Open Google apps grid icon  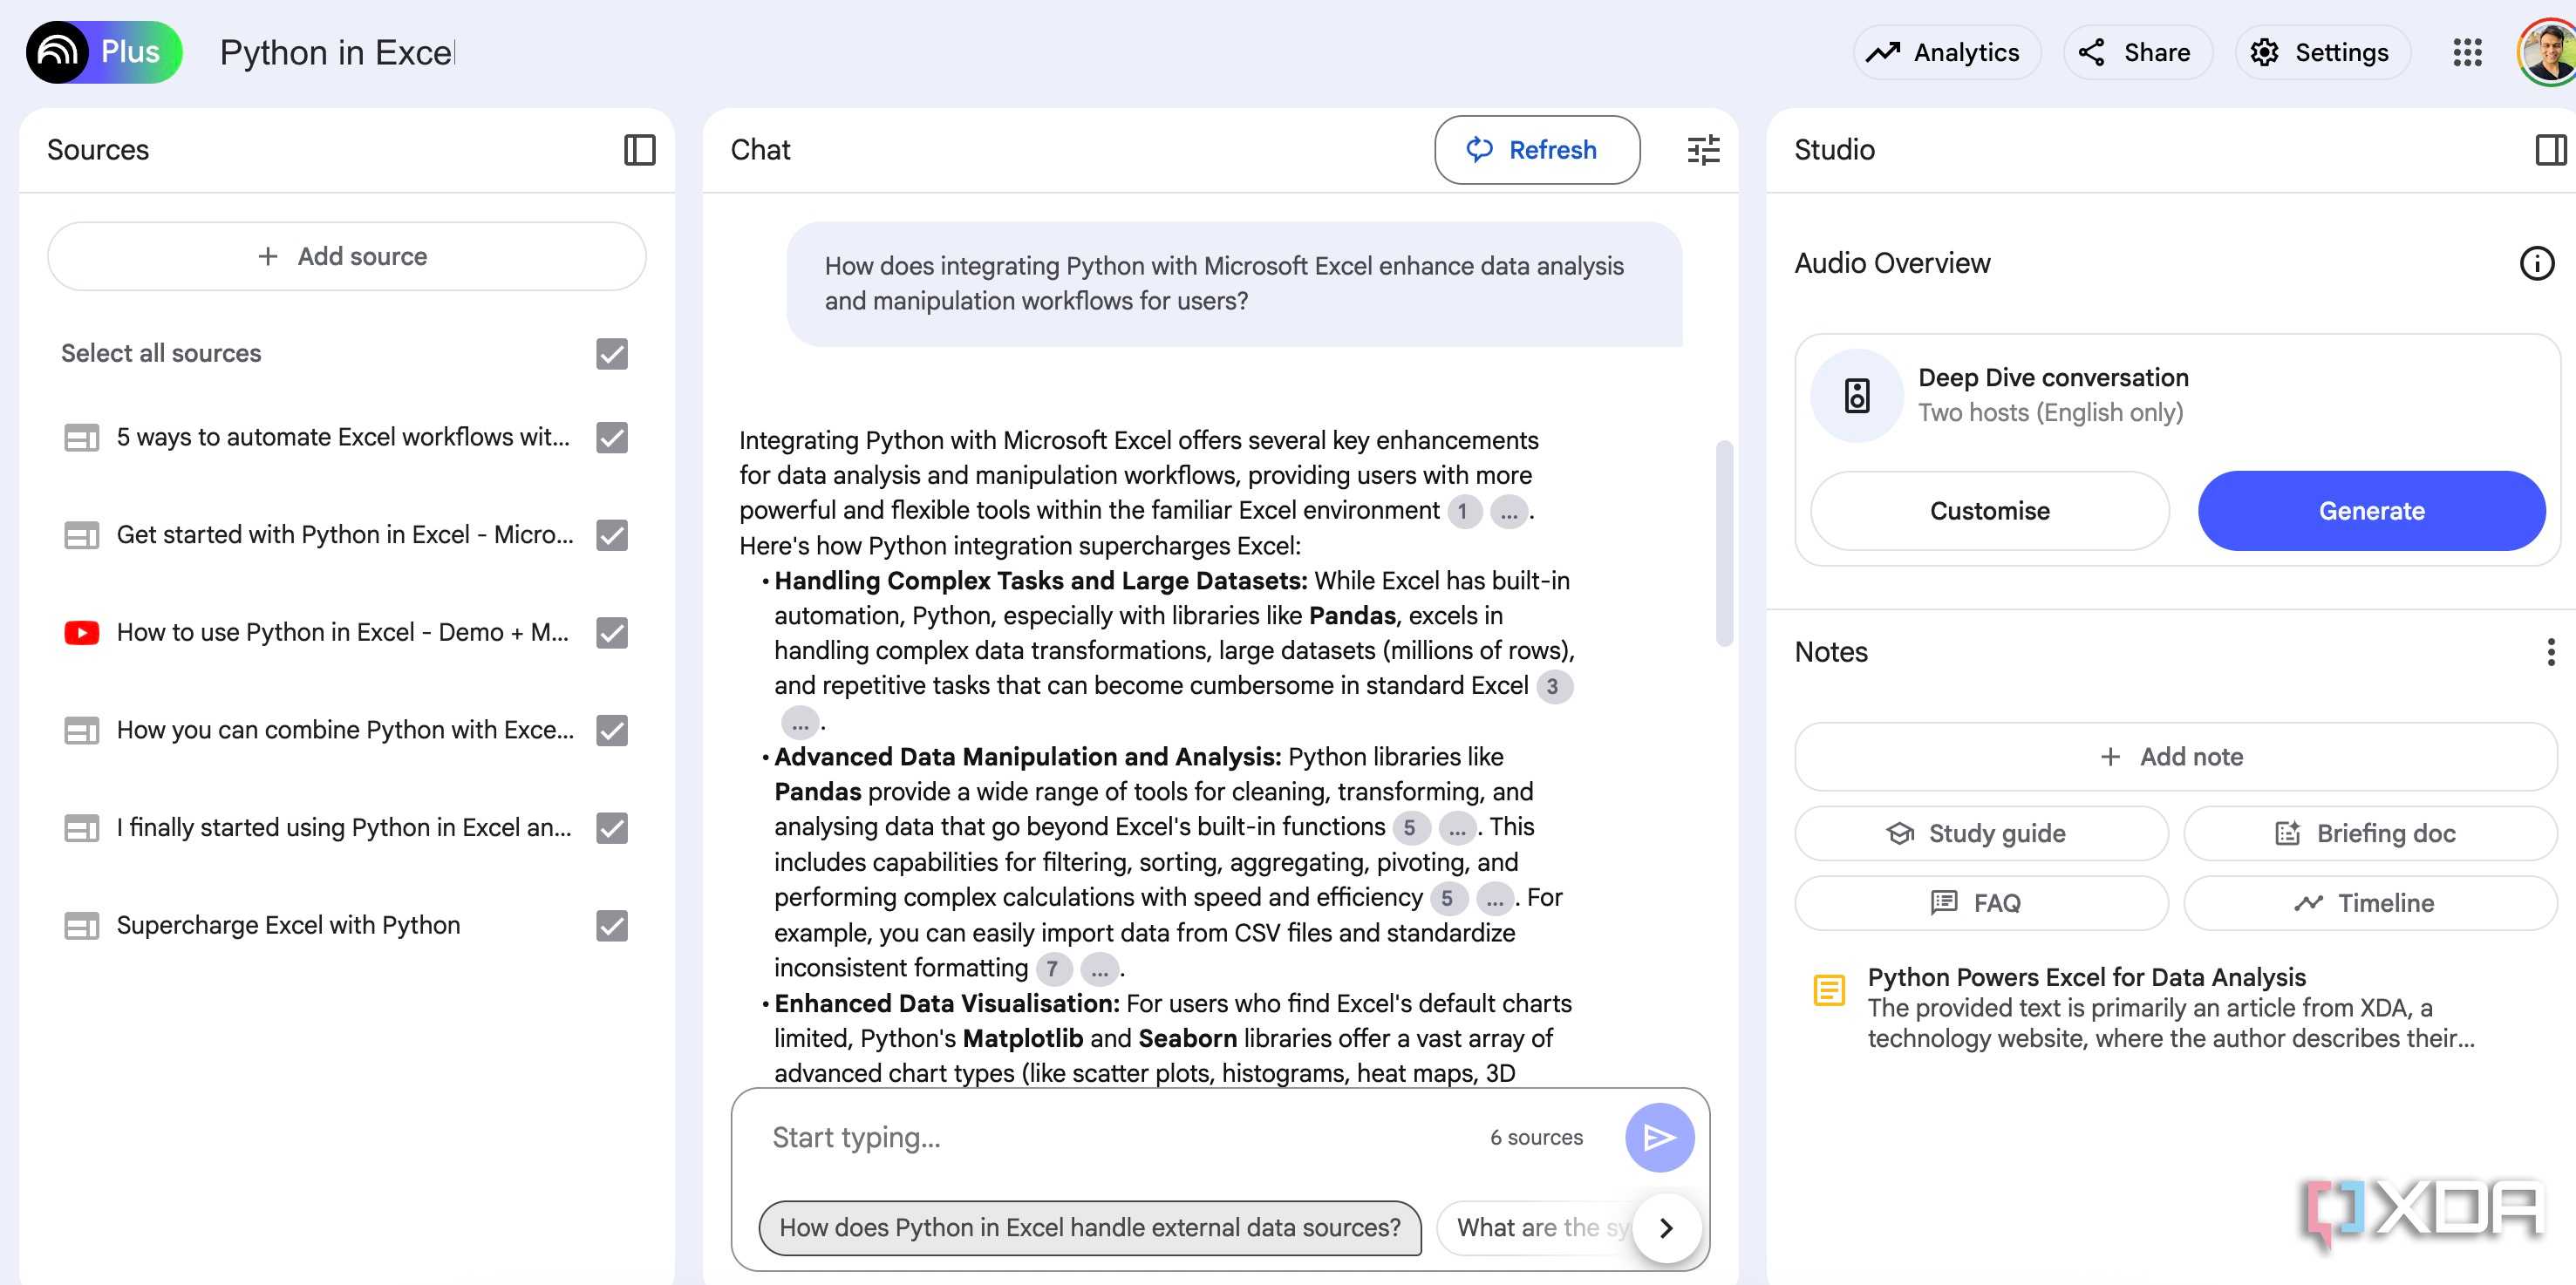(2467, 52)
